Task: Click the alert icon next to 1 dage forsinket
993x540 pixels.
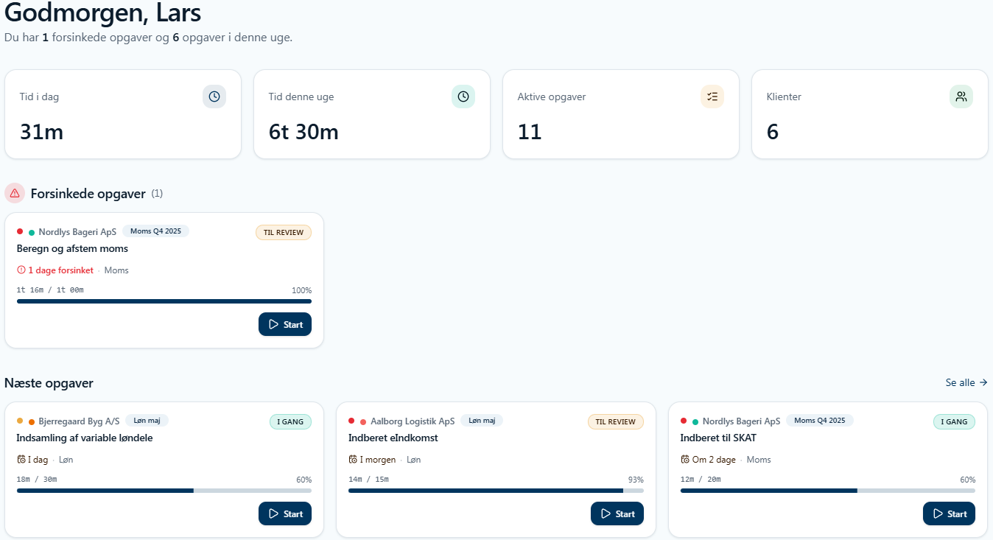Action: [x=21, y=270]
